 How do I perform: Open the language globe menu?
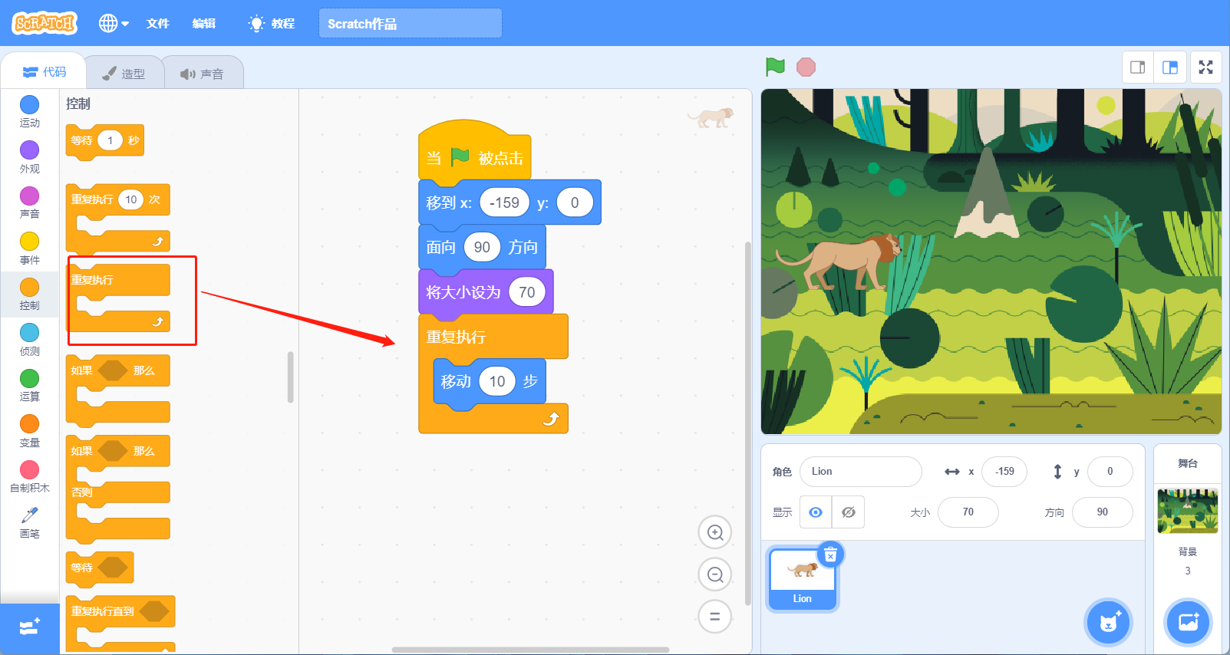114,23
